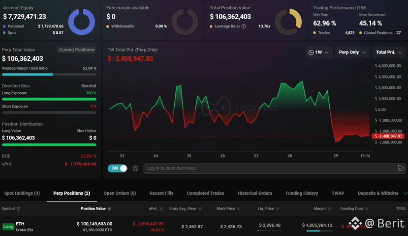Click the Perpetual balance $ 7,729,470.66
The height and width of the screenshot is (236, 408).
coord(51,26)
